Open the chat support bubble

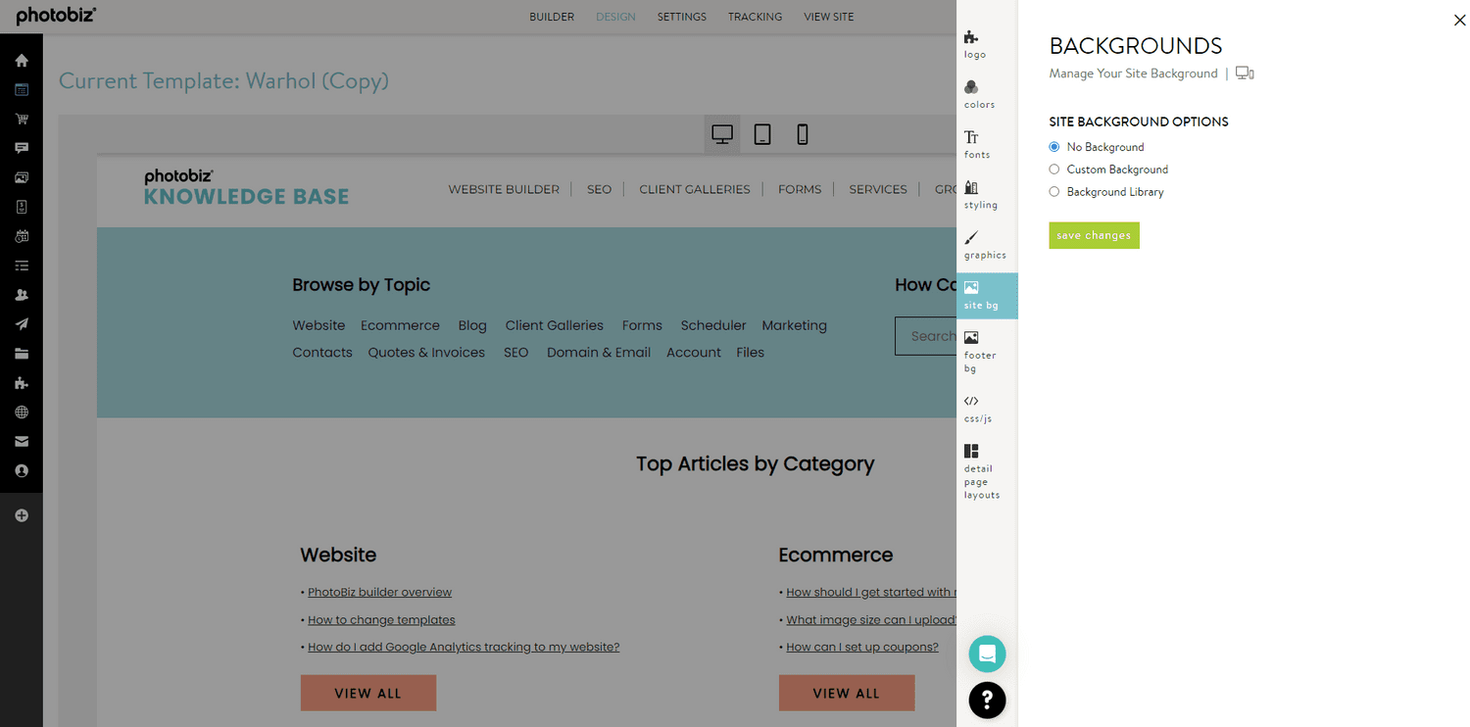(987, 654)
